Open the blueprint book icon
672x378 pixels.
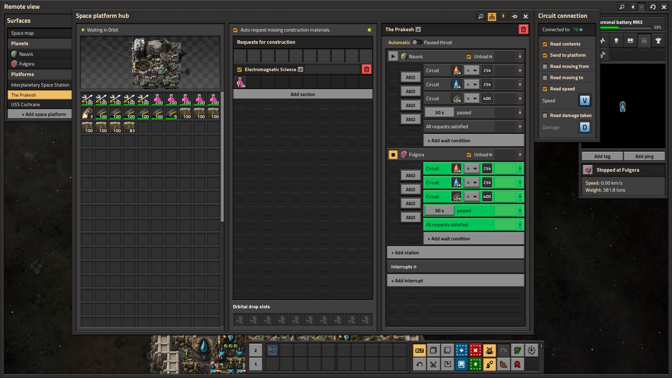pyautogui.click(x=461, y=364)
